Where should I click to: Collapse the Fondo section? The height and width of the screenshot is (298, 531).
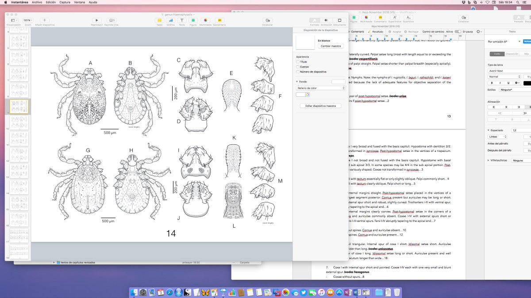[297, 82]
